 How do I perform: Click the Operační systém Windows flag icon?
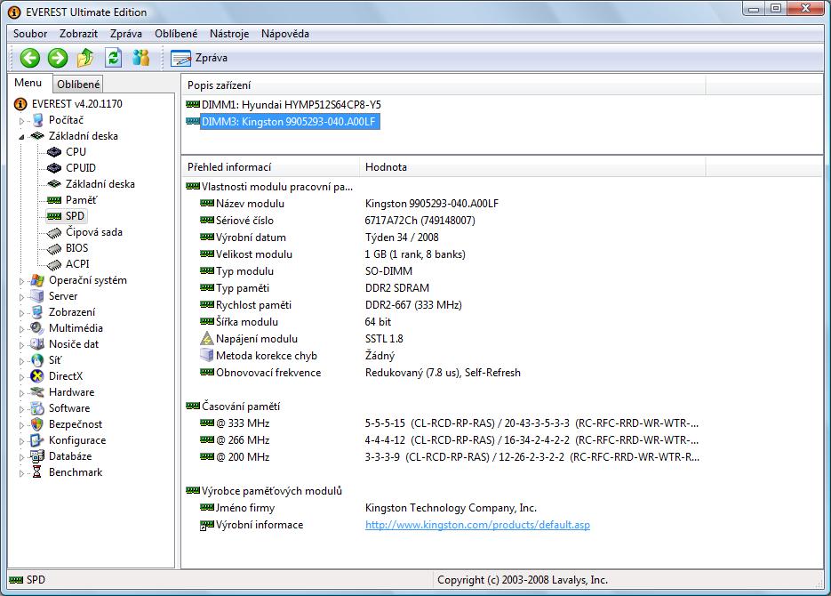point(37,280)
